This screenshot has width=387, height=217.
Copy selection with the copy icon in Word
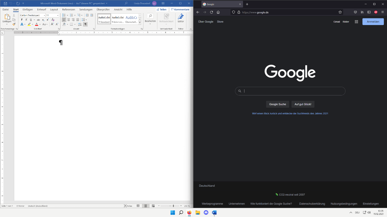pyautogui.click(x=14, y=20)
